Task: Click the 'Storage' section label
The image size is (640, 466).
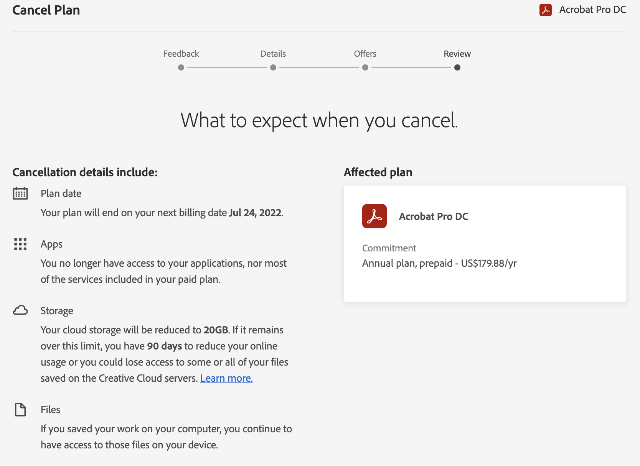Action: [x=57, y=311]
